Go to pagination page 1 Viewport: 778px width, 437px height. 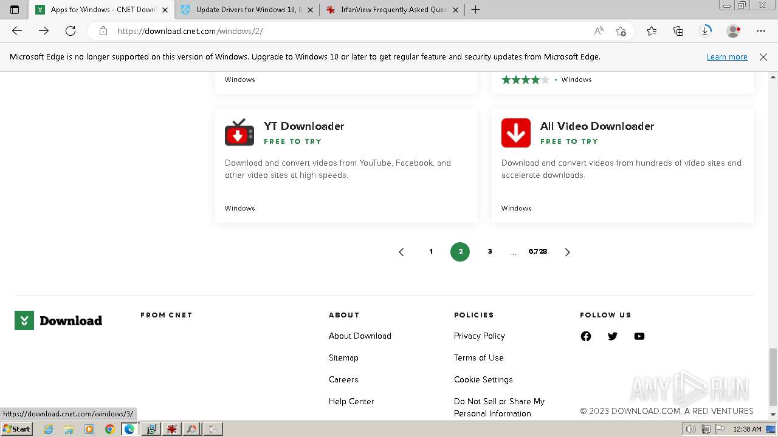click(x=431, y=251)
